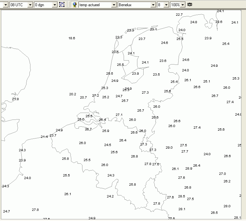Screen dimensions: 246x221
Task: Click the zoom selection rectangle icon
Action: [62, 5]
